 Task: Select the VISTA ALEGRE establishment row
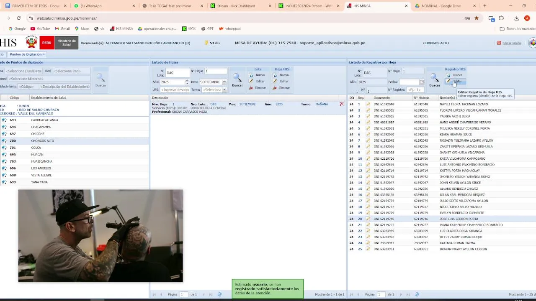point(75,175)
